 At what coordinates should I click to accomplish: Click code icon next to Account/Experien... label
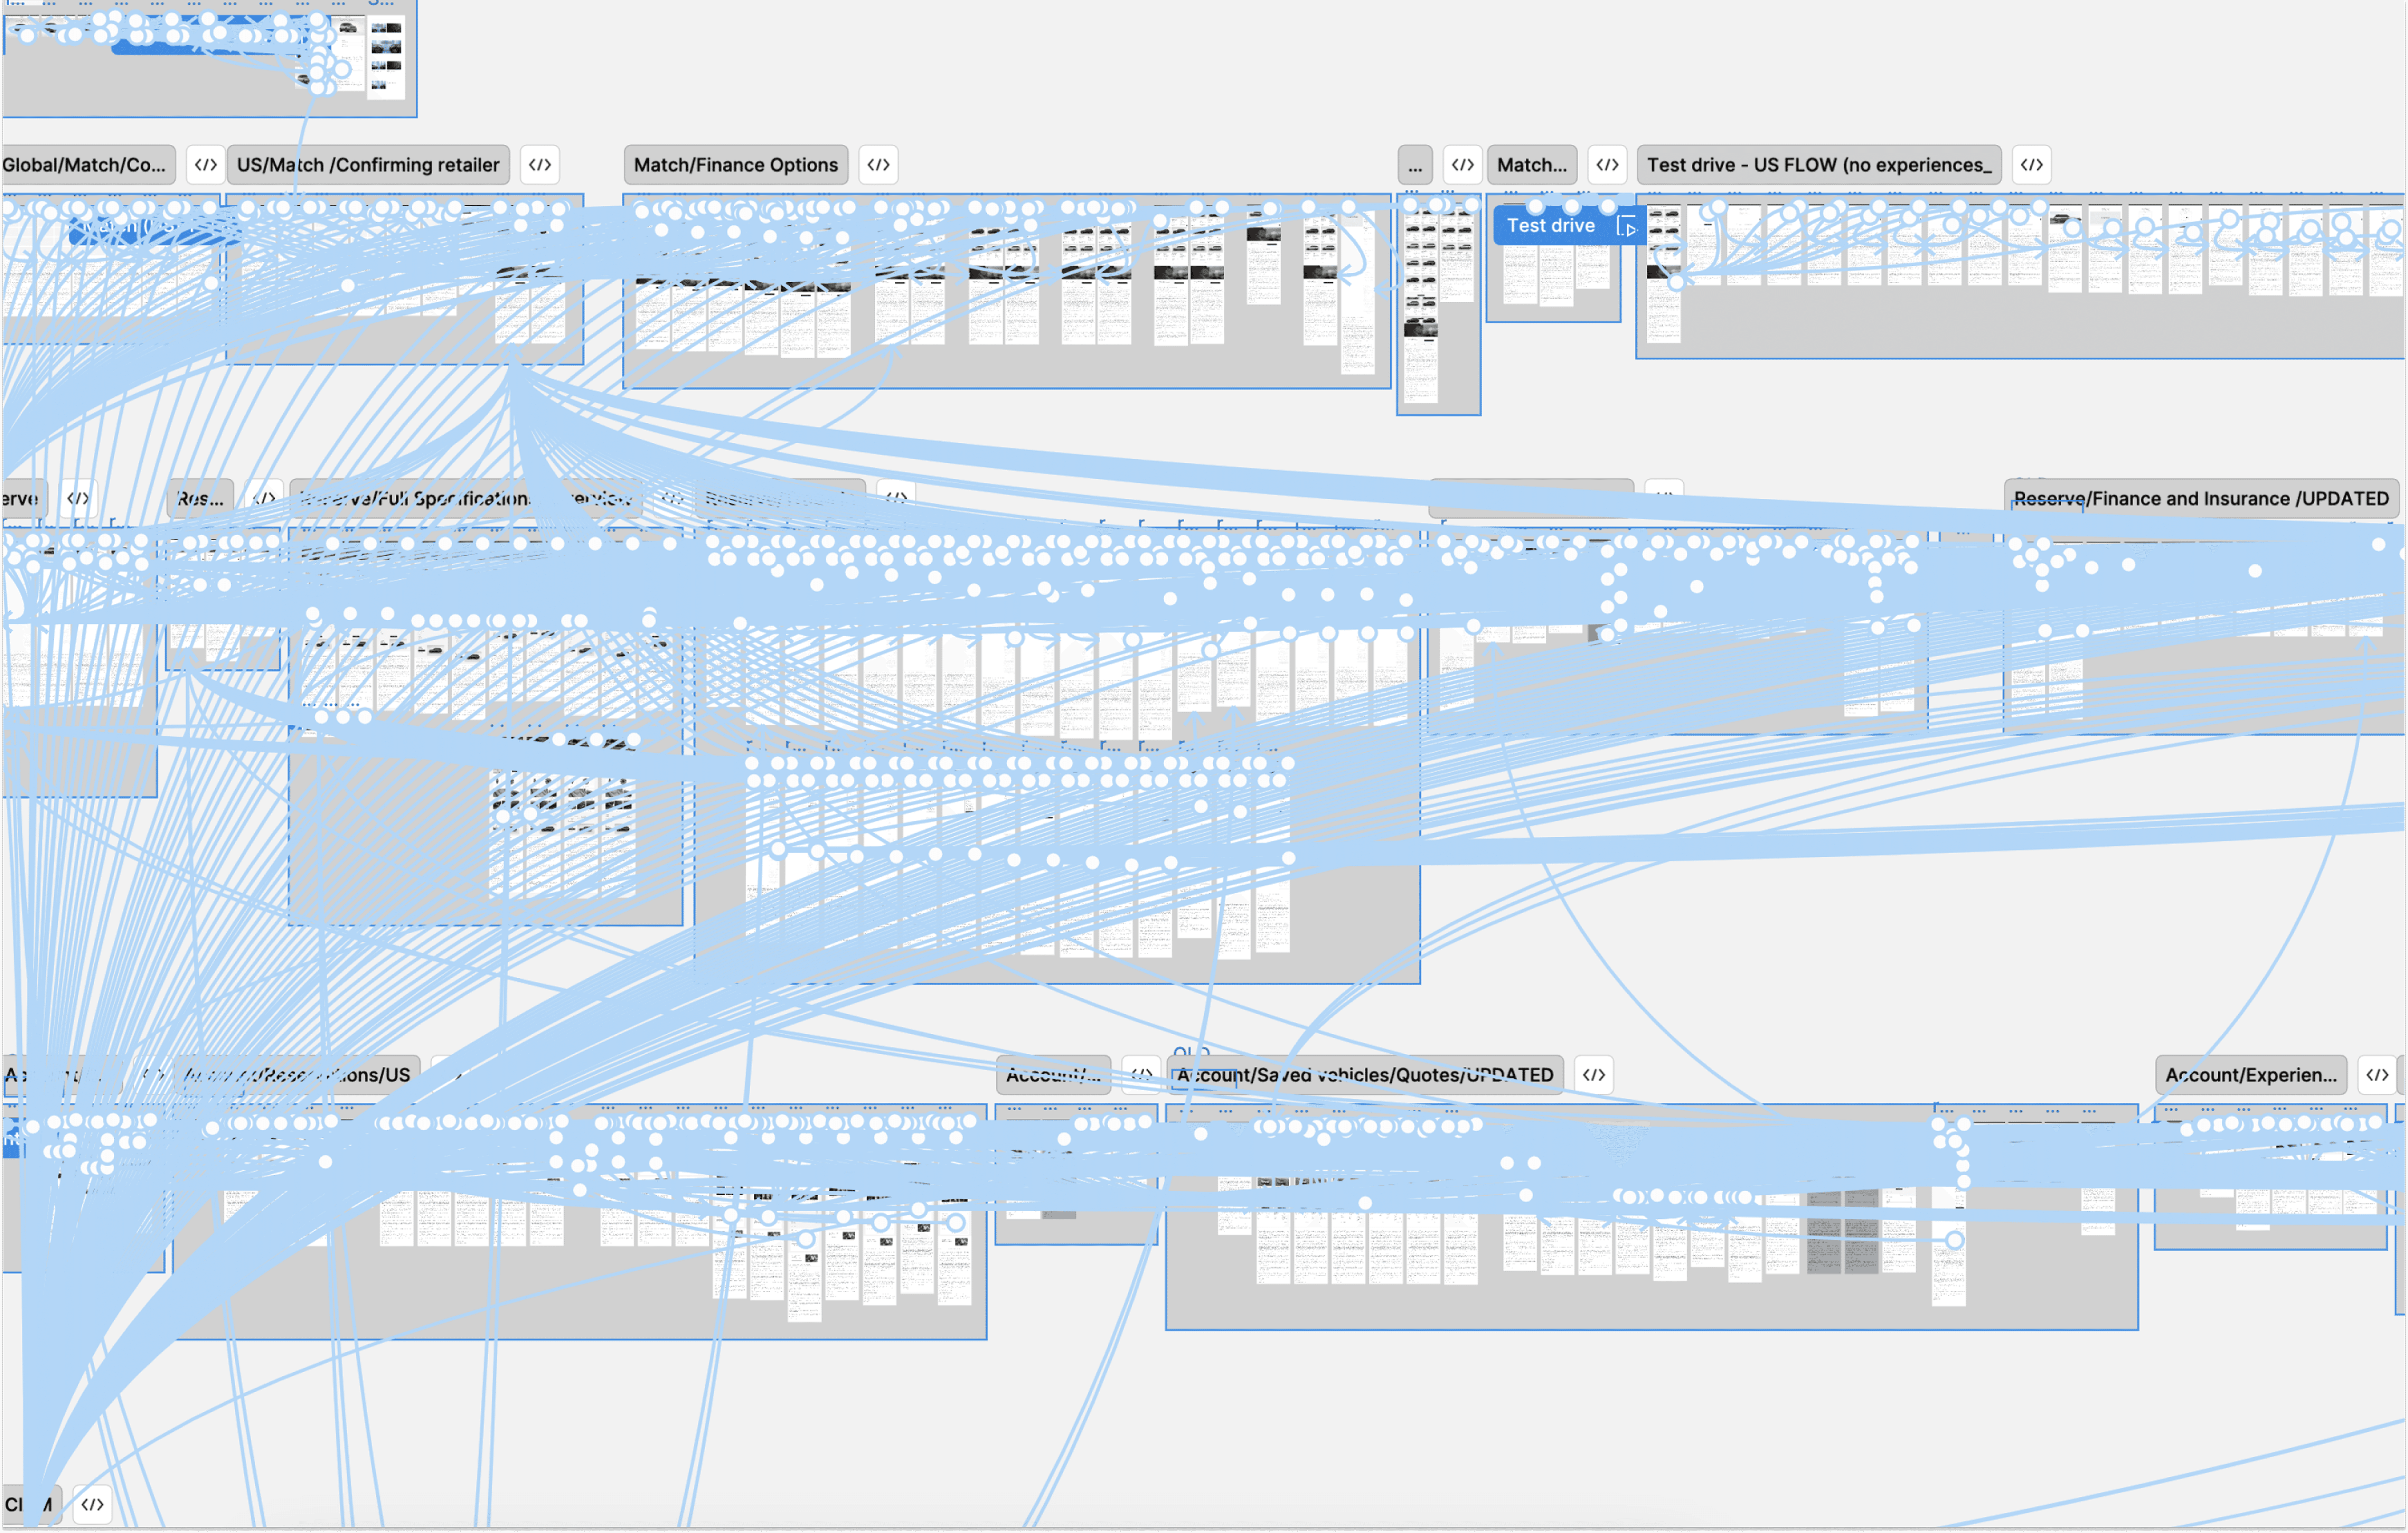point(2377,1075)
